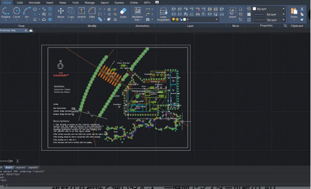Screen dimensions: 311x189
Task: Select the Circle drawing tool
Action: coord(17,13)
